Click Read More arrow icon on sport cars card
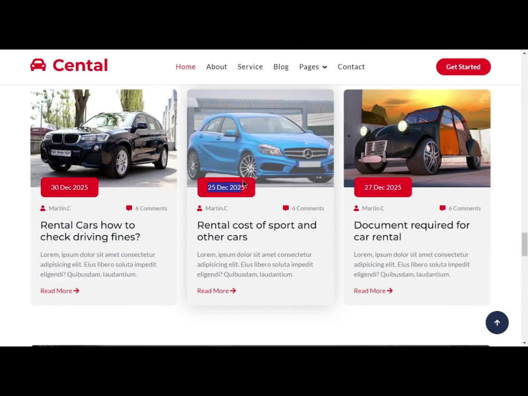Viewport: 528px width, 396px height. pos(233,290)
